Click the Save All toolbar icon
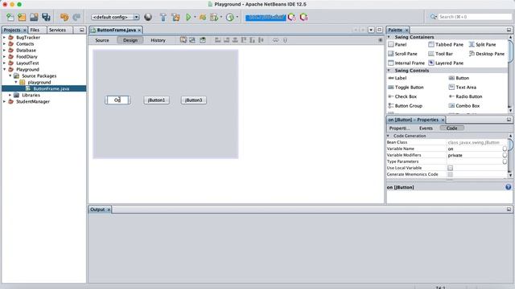The width and height of the screenshot is (515, 289). coord(46,17)
